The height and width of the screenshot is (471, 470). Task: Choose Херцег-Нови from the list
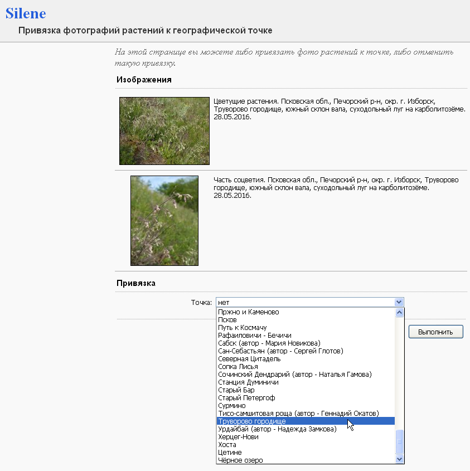pos(238,437)
